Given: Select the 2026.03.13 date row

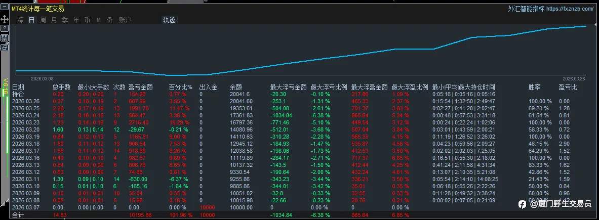Looking at the screenshot, I should tap(26, 165).
